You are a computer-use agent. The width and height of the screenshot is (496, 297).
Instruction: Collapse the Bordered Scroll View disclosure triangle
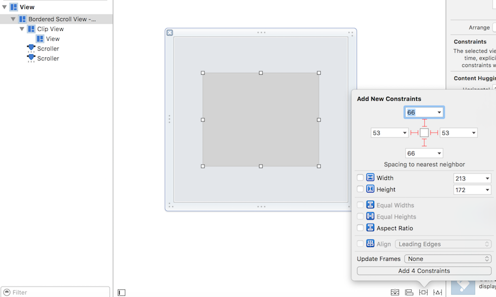(13, 19)
